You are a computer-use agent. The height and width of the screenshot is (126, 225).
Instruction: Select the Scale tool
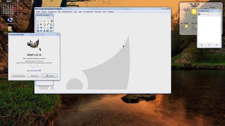38,31
